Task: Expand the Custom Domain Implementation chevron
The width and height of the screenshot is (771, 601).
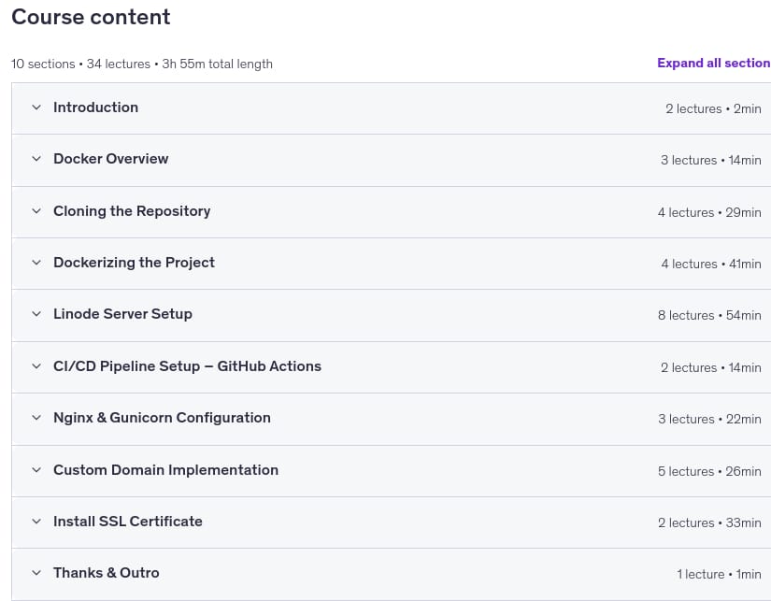Action: pos(36,470)
